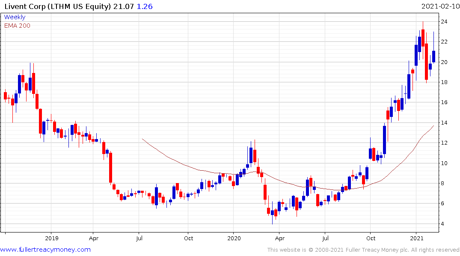Click the 14 price axis label
Screen dimensions: 460x256
[x=444, y=122]
